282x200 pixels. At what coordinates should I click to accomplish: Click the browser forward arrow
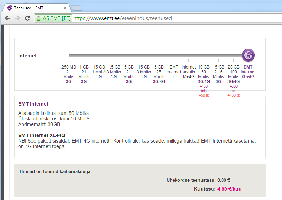coord(17,18)
